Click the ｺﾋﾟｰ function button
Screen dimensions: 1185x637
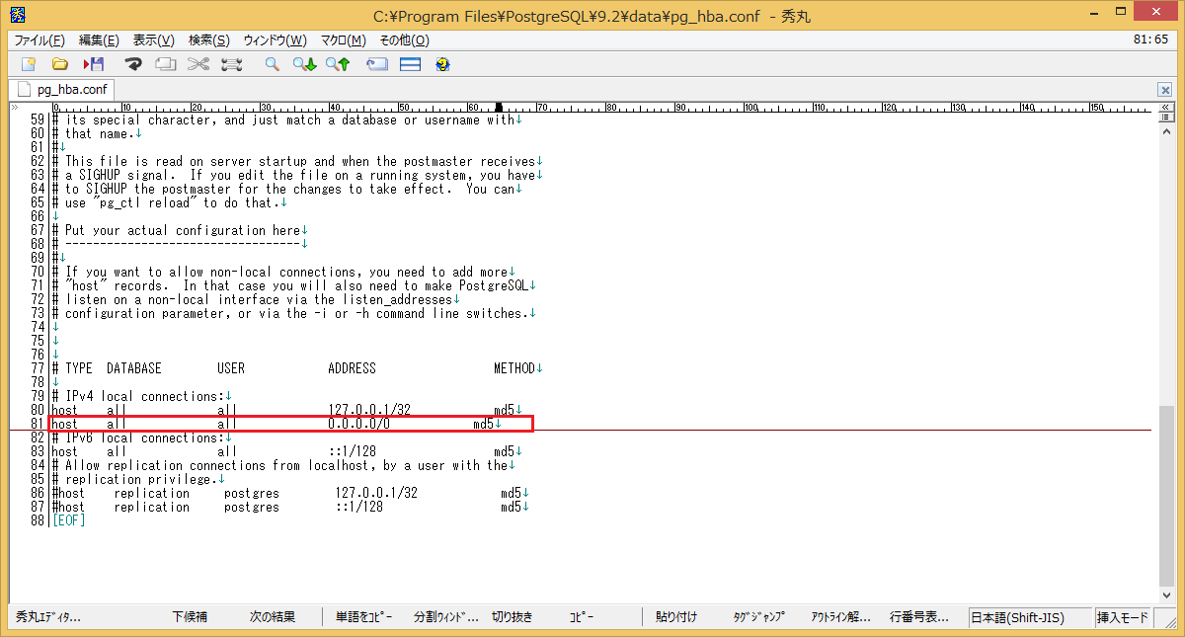(581, 617)
